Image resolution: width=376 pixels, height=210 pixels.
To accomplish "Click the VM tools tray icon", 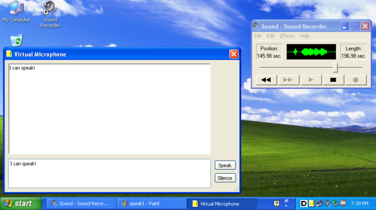I will coord(343,204).
